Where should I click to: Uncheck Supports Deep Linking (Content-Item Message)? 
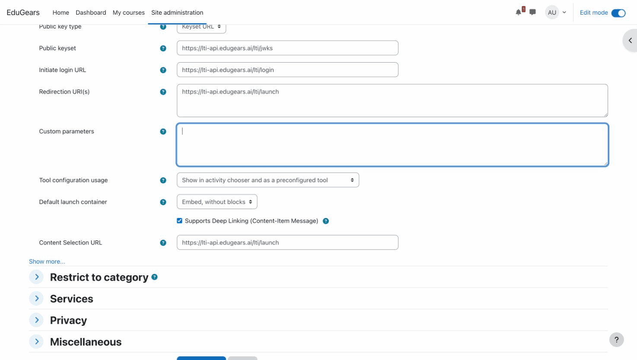click(x=179, y=221)
